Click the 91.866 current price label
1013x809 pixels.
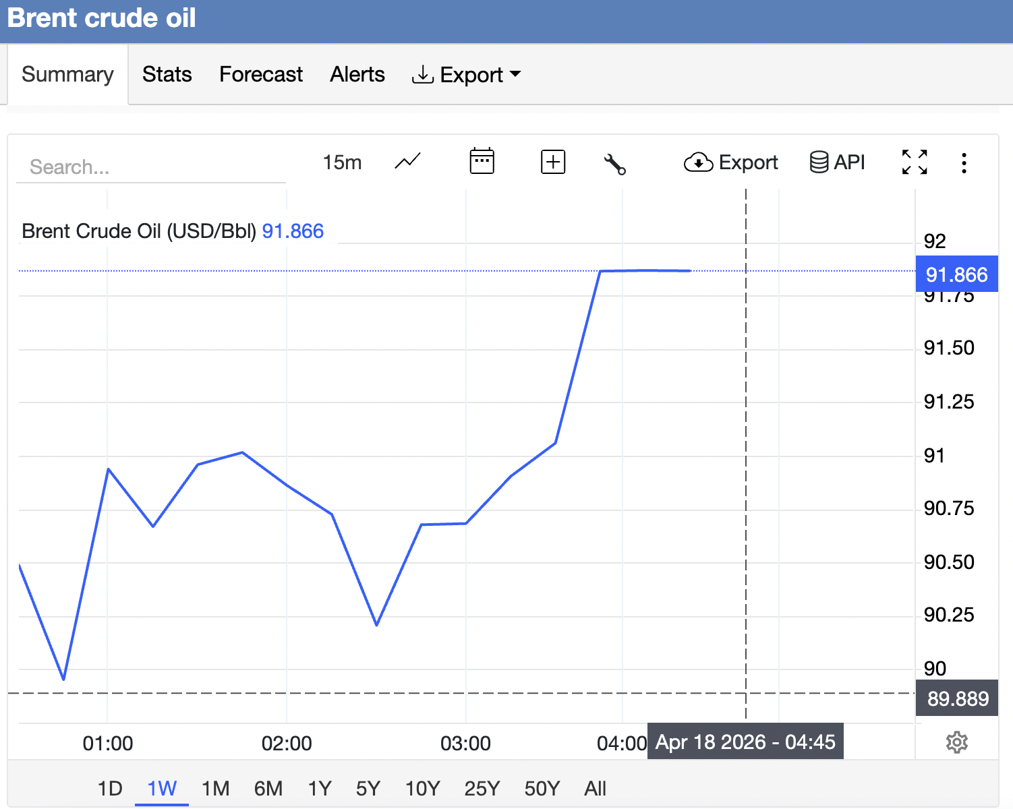[956, 275]
